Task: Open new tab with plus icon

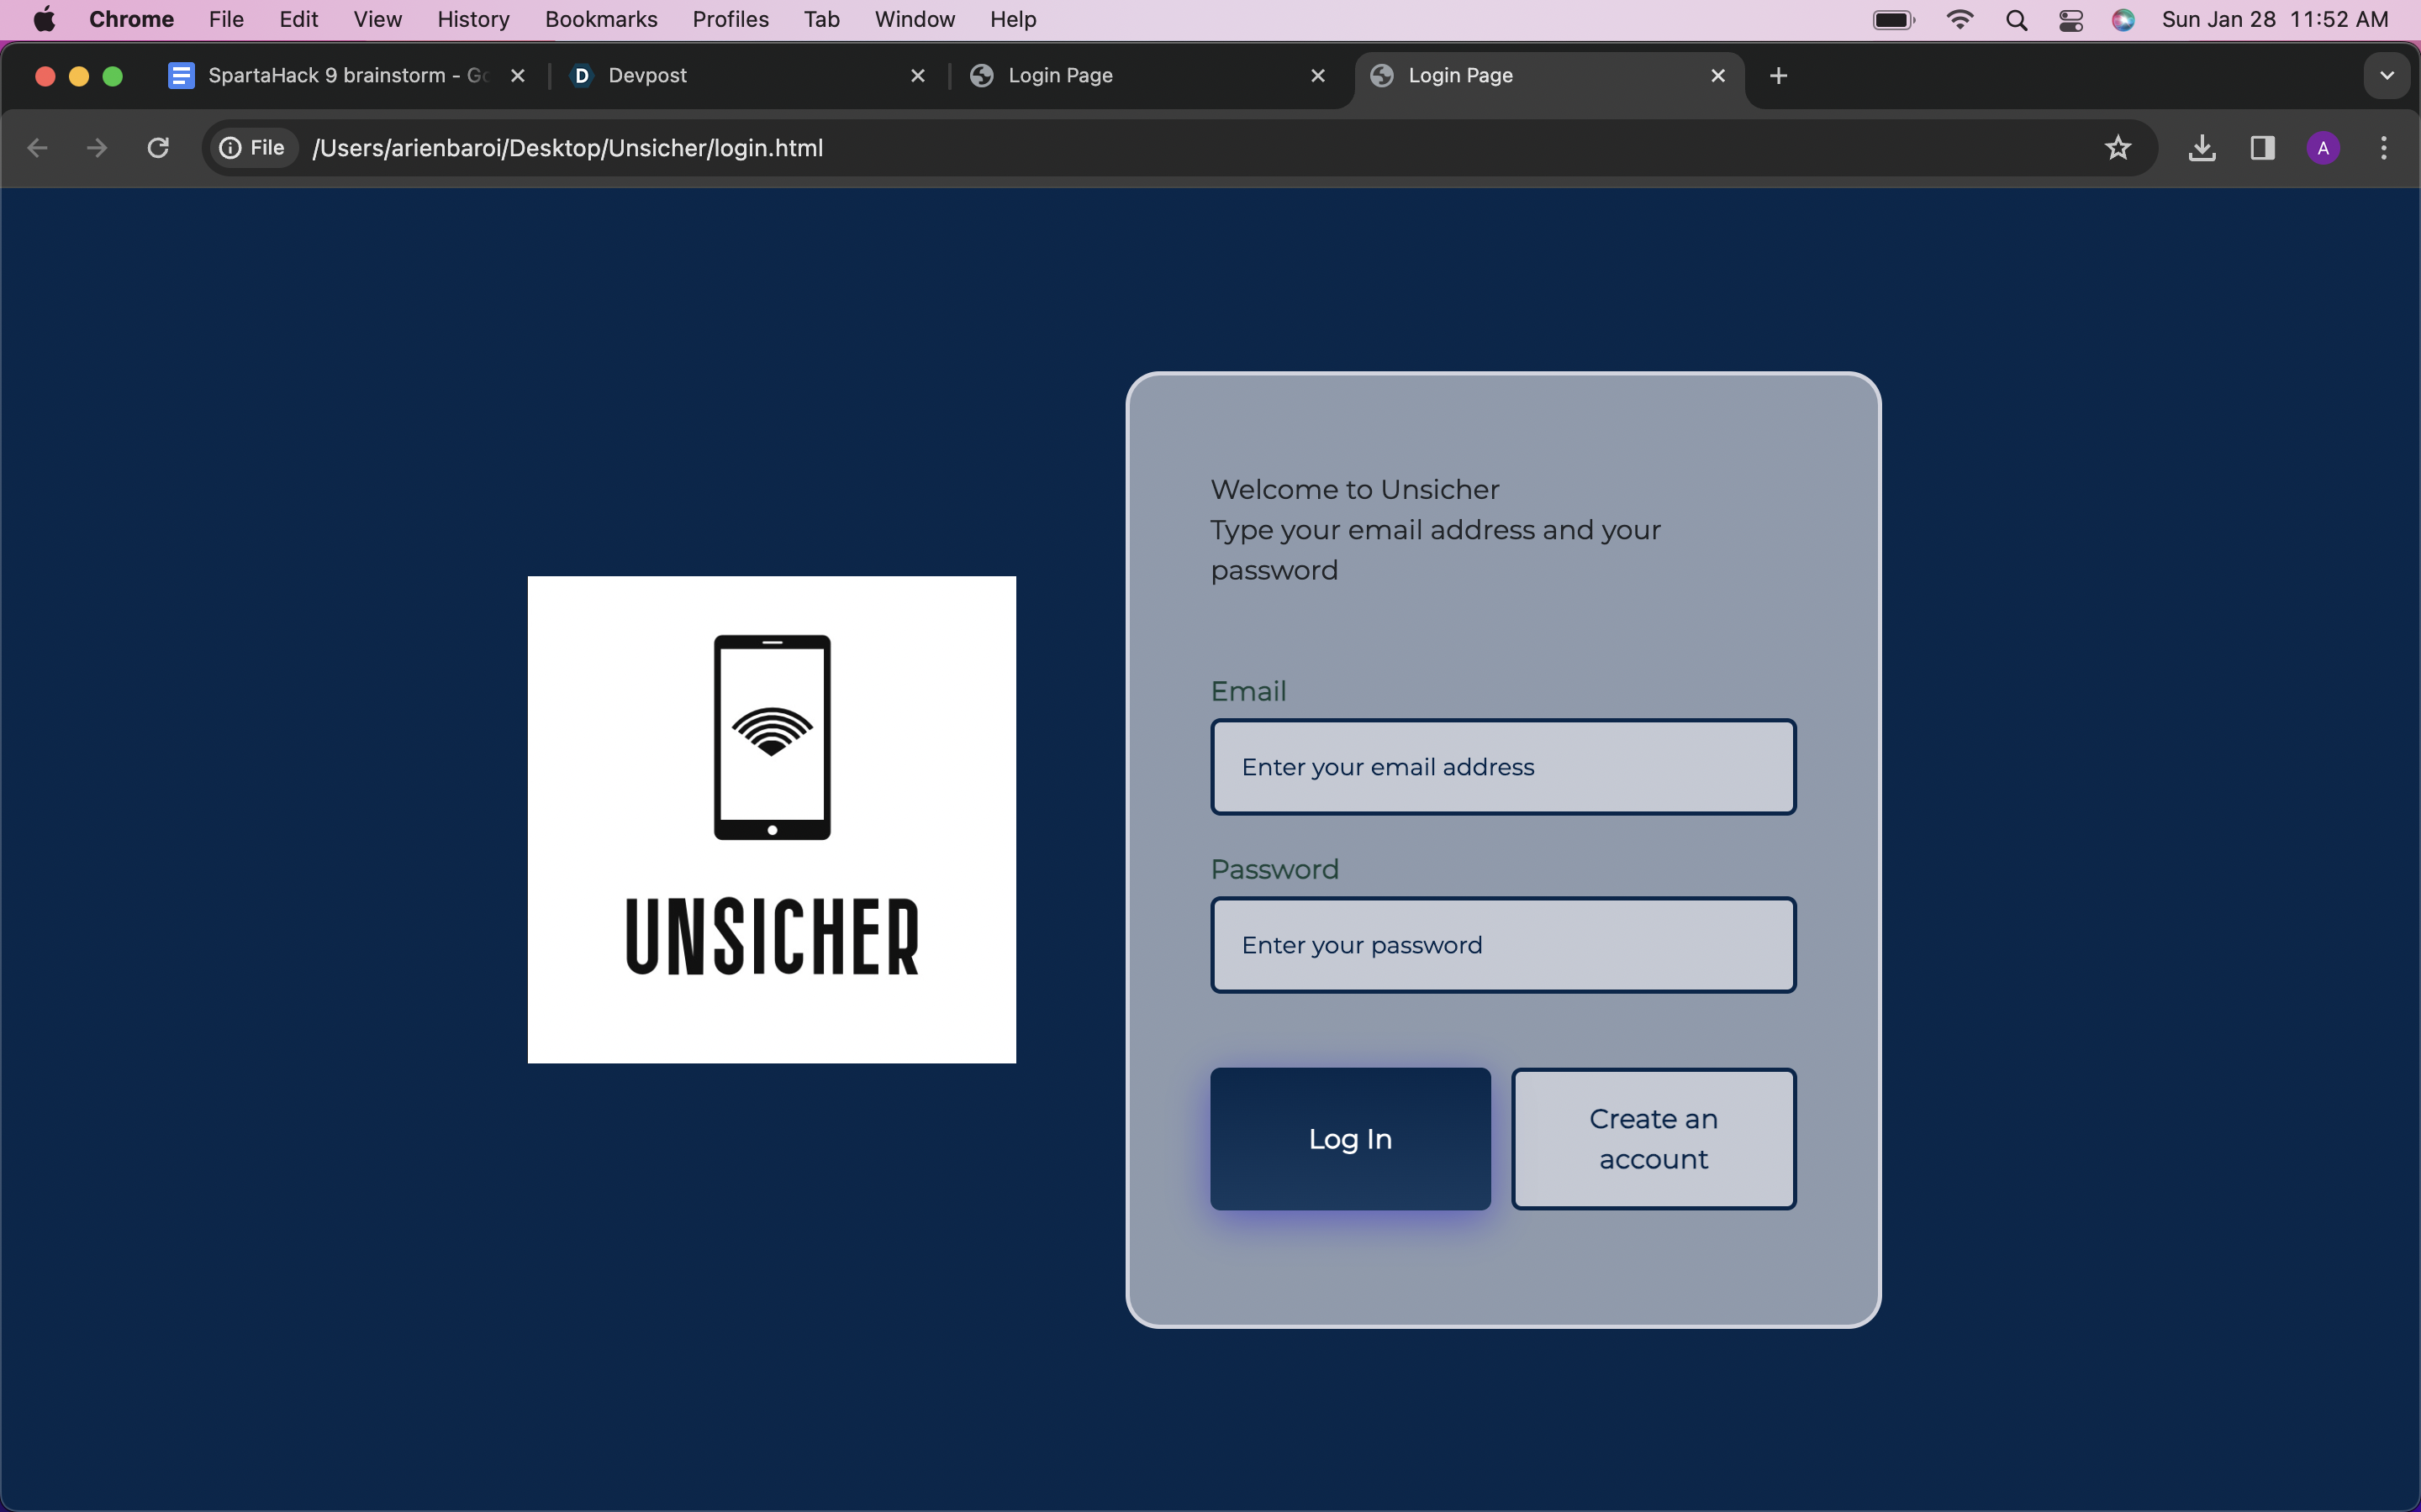Action: [x=1778, y=76]
